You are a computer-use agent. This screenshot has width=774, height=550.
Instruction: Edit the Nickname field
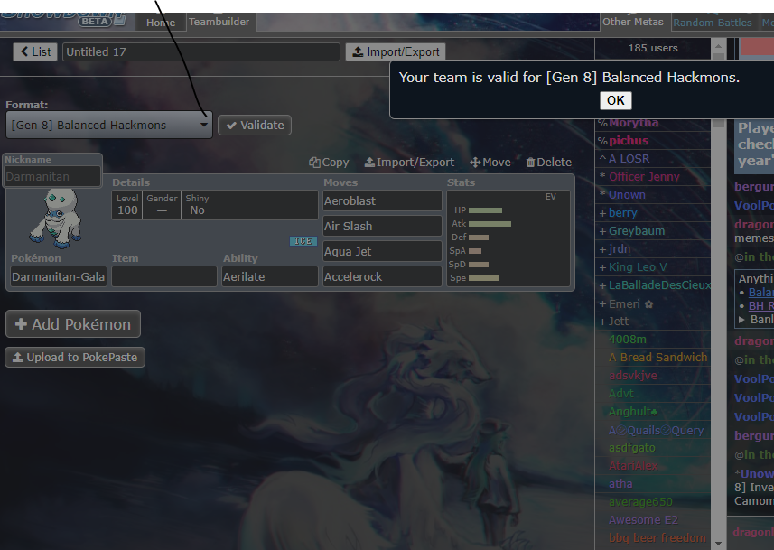(52, 176)
